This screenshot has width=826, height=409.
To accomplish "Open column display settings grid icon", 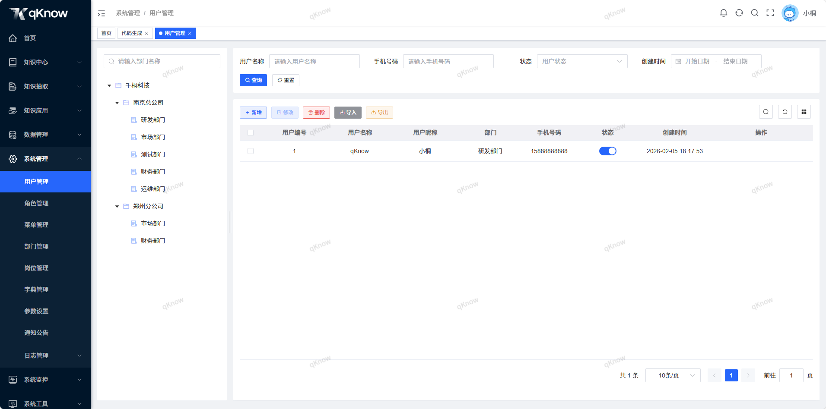I will 804,112.
